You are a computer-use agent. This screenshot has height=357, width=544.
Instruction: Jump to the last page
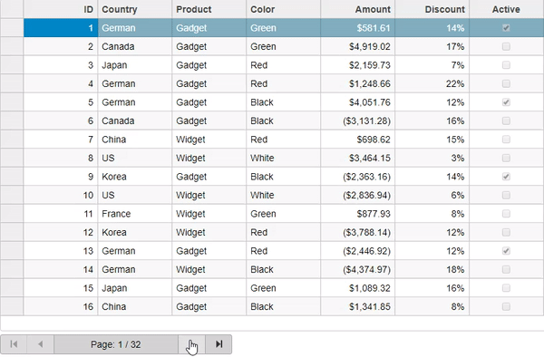pyautogui.click(x=219, y=344)
